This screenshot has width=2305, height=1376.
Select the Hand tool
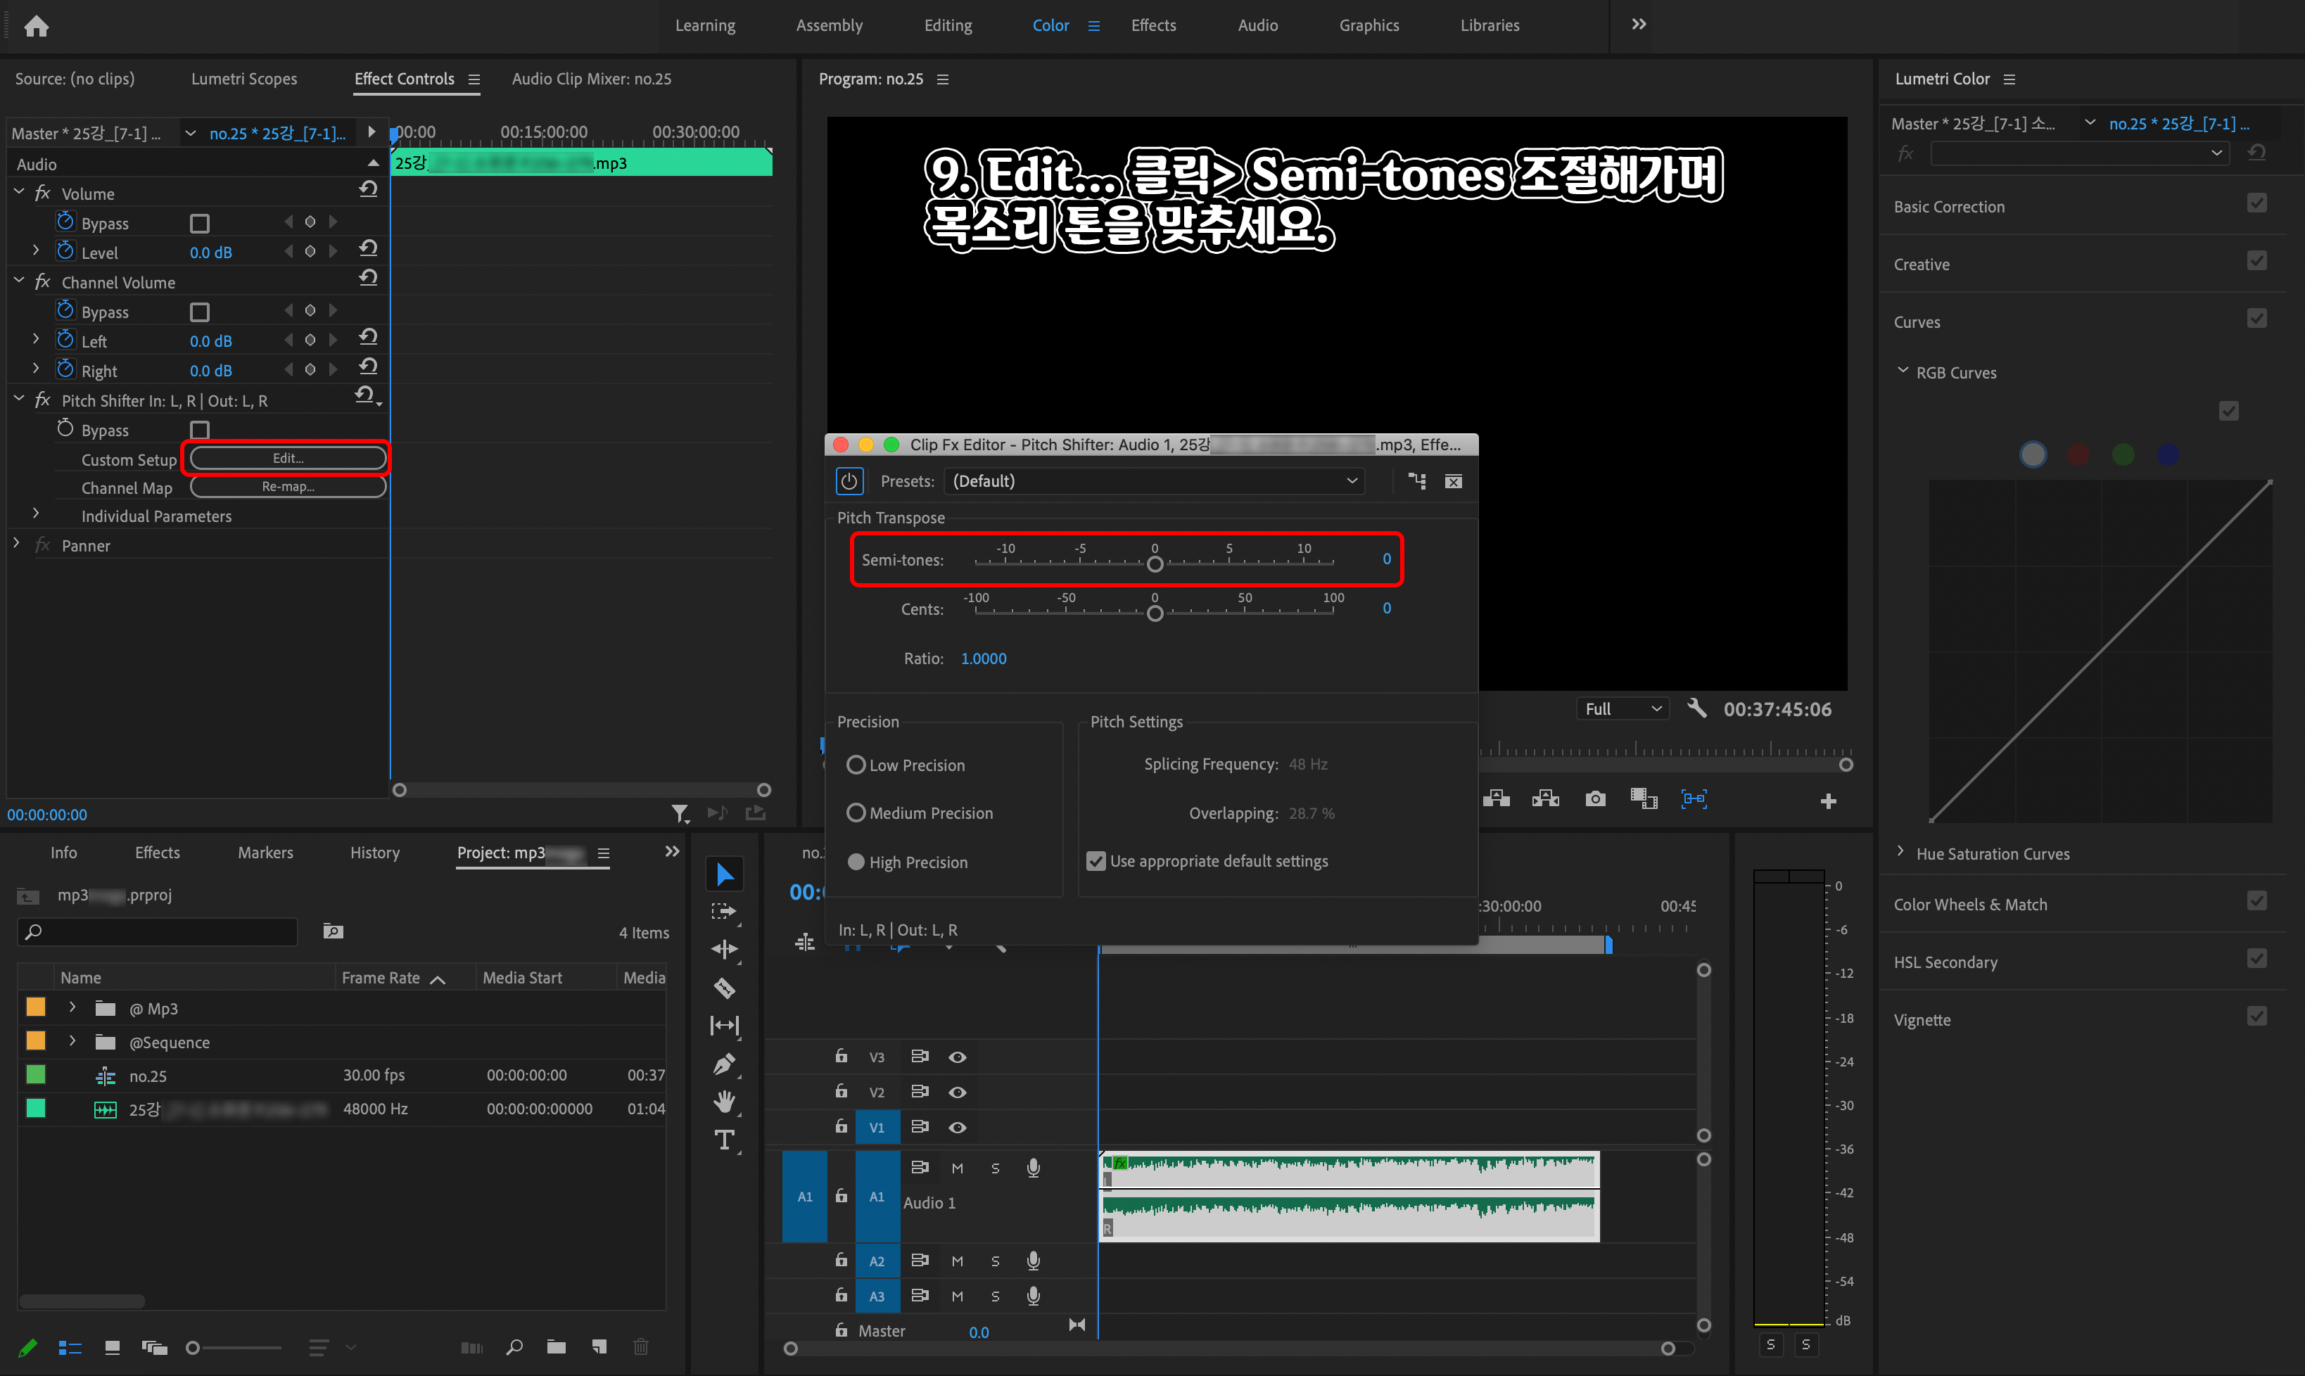[724, 1102]
